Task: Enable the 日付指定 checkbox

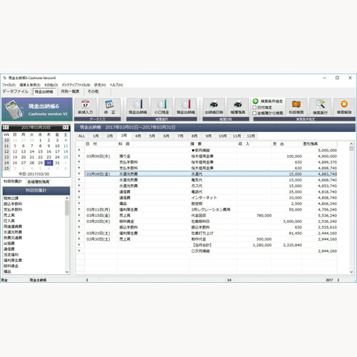Action: point(254,108)
